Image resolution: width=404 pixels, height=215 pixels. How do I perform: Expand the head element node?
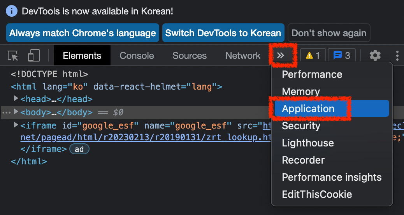coord(16,98)
